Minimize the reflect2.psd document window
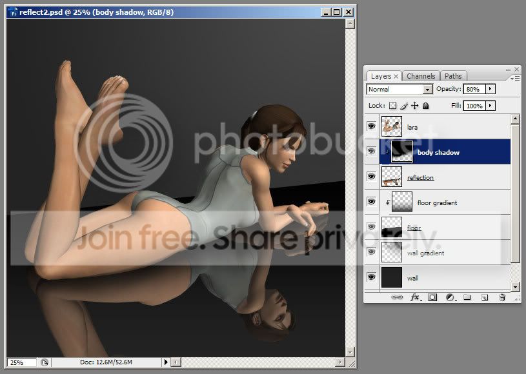Screen dimensions: 526x374 pyautogui.click(x=326, y=12)
